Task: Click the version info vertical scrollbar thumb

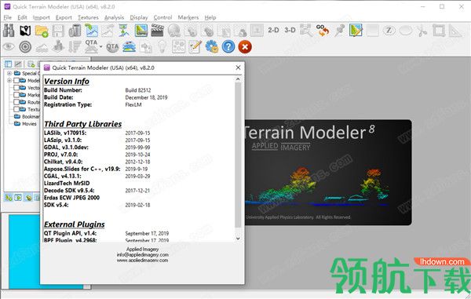Action: pyautogui.click(x=238, y=155)
